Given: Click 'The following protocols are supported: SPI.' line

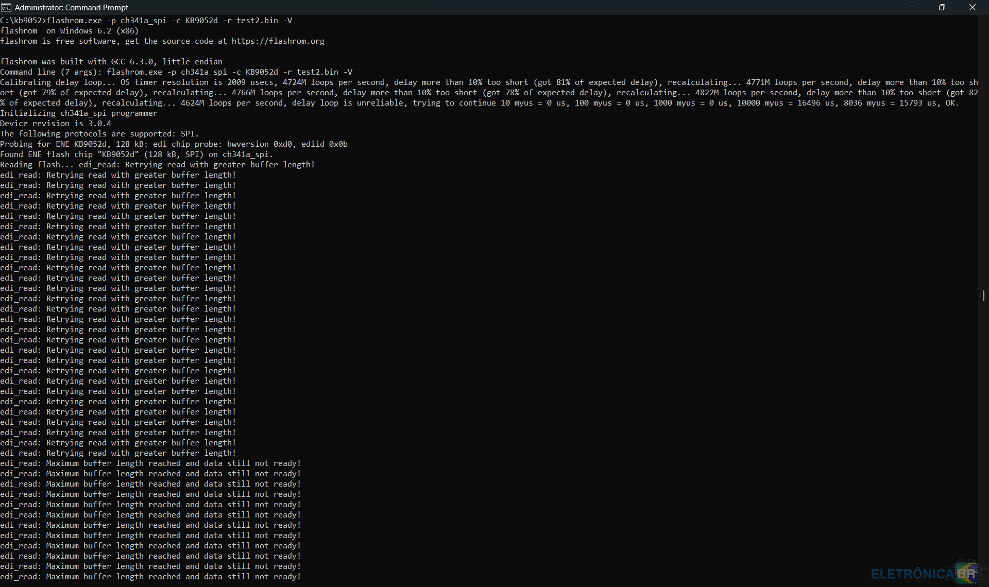Looking at the screenshot, I should click(x=99, y=134).
